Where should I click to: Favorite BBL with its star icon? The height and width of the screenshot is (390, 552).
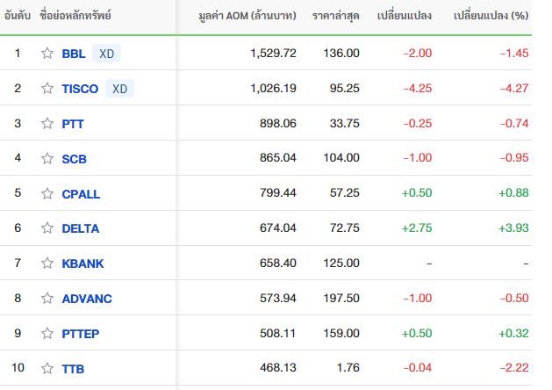(47, 54)
